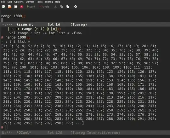170x138 pixels.
Task: Click '# range 1000;;' line in OCaml toplevel
Action: click(15, 37)
